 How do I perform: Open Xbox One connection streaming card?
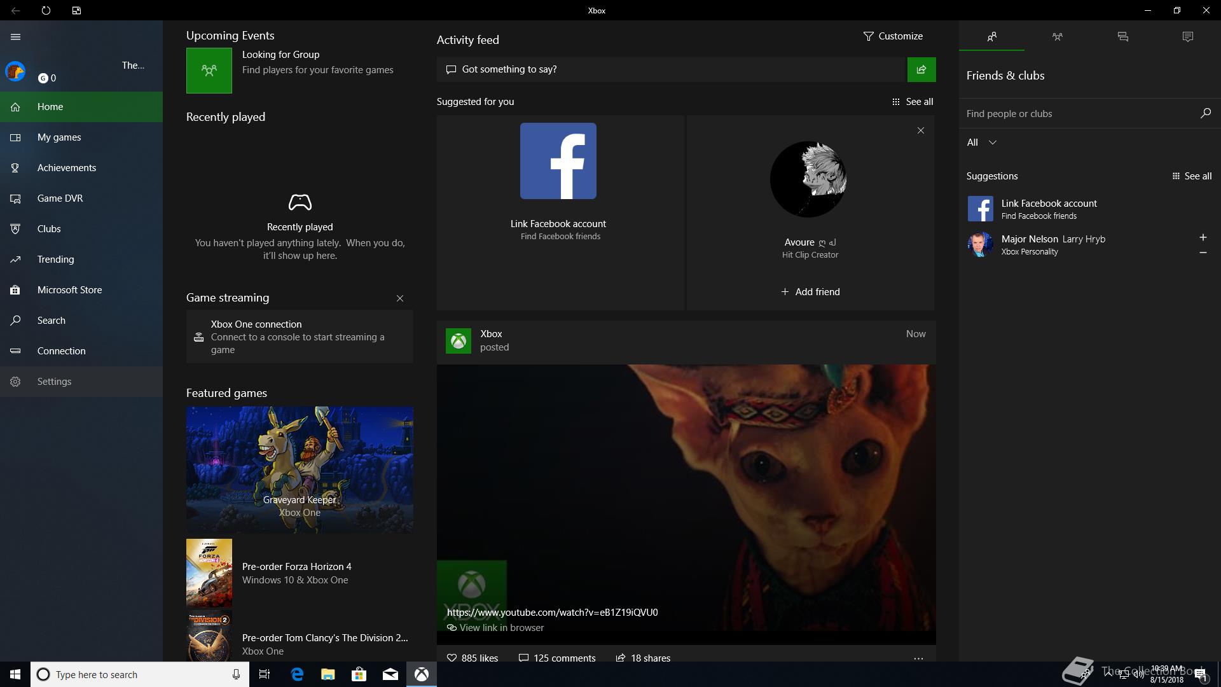point(300,337)
